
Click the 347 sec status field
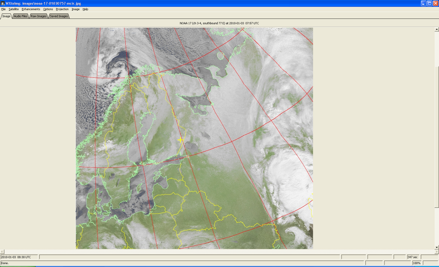click(x=413, y=257)
